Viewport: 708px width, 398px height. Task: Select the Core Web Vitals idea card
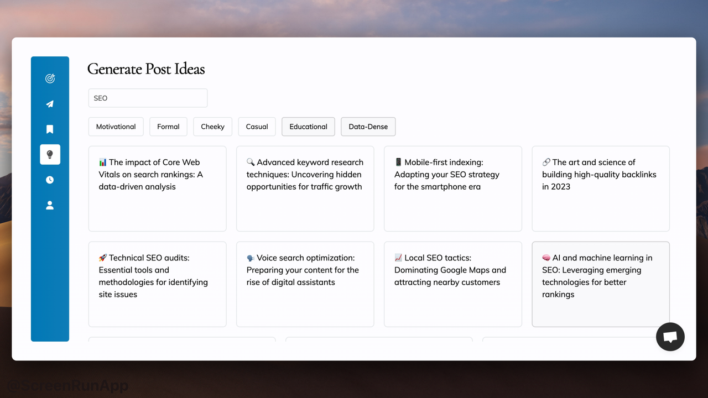click(158, 188)
